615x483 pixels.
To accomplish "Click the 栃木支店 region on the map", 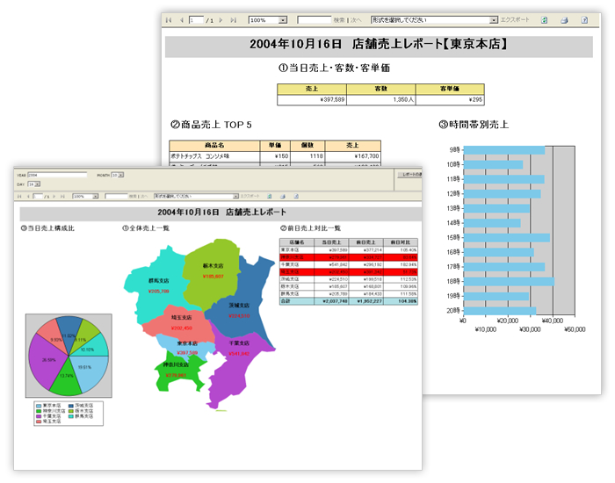I will point(212,263).
